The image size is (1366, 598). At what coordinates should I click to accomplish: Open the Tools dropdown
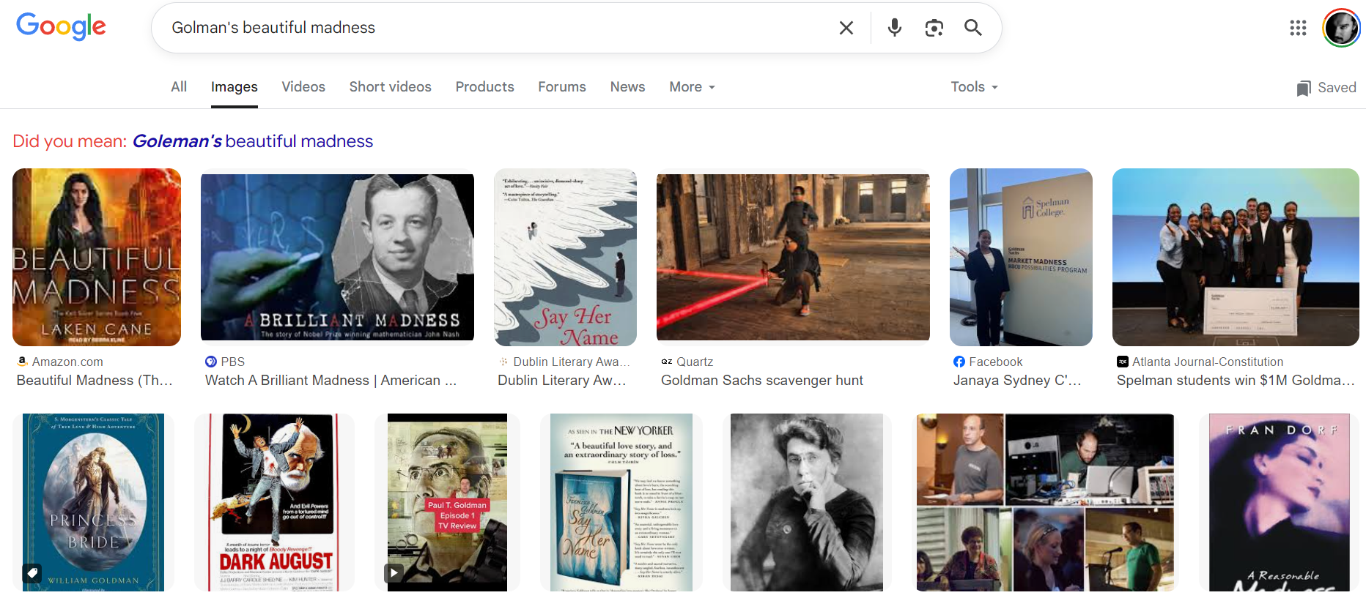tap(974, 87)
